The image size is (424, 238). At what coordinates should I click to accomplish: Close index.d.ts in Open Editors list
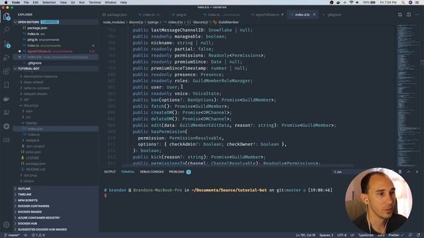pyautogui.click(x=19, y=57)
